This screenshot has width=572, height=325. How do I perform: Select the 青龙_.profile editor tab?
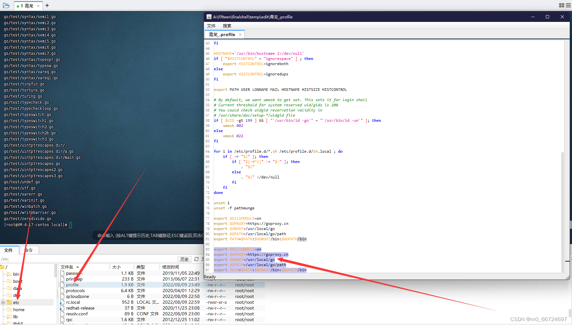(222, 34)
